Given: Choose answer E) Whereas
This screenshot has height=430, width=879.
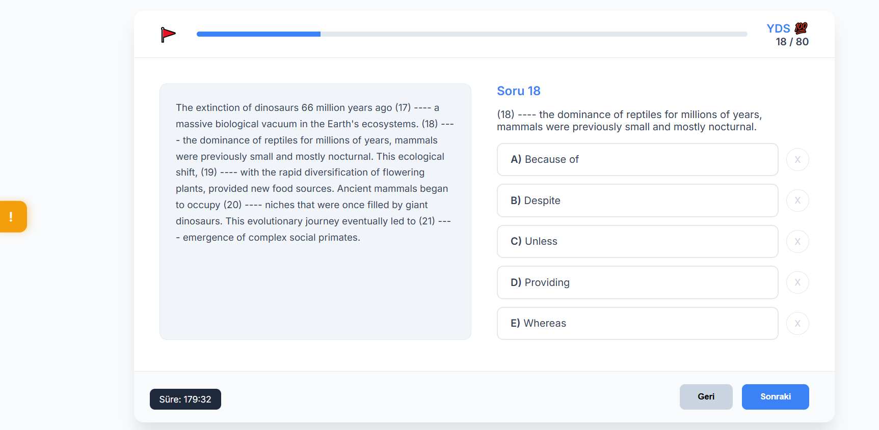Looking at the screenshot, I should 637,324.
